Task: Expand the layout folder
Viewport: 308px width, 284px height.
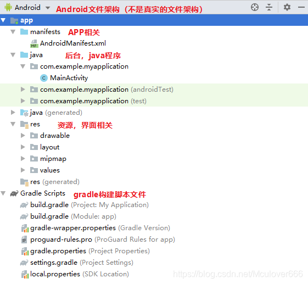Action: point(23,147)
